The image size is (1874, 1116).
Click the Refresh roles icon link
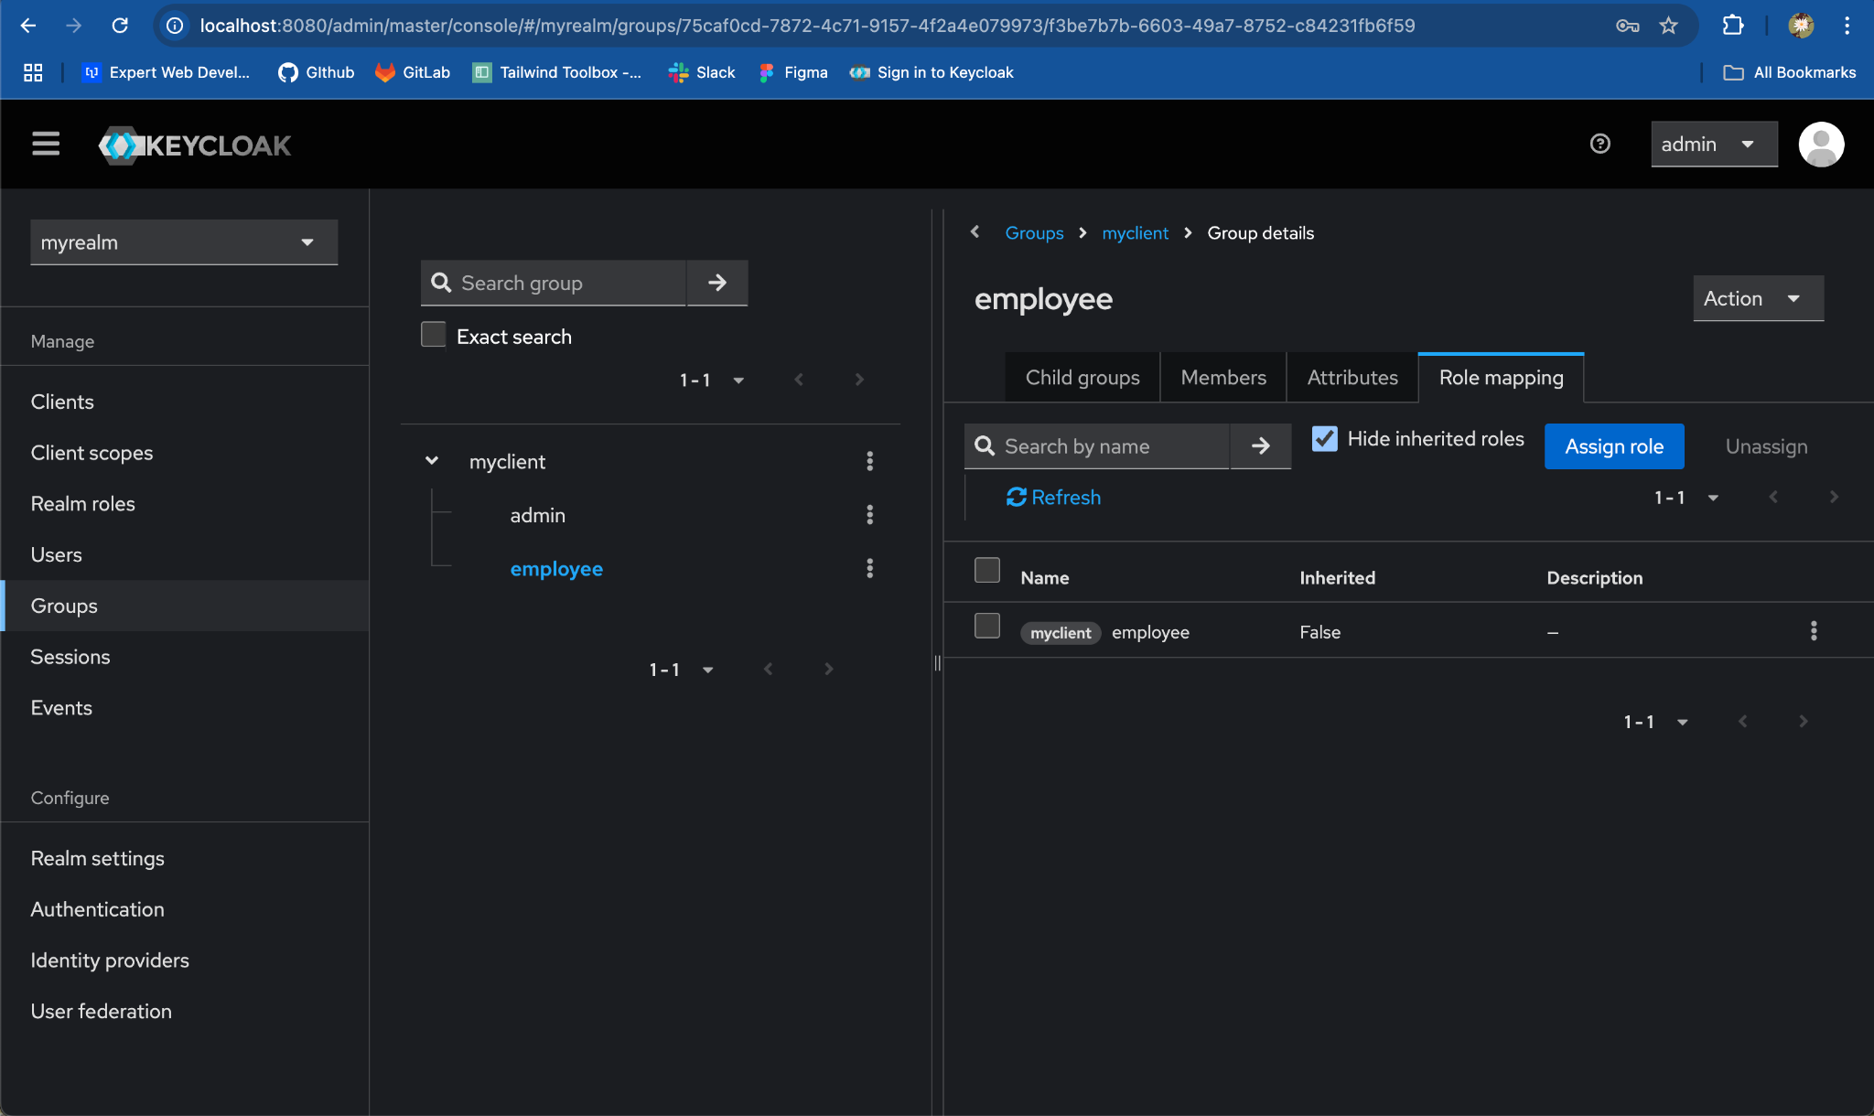[1053, 497]
